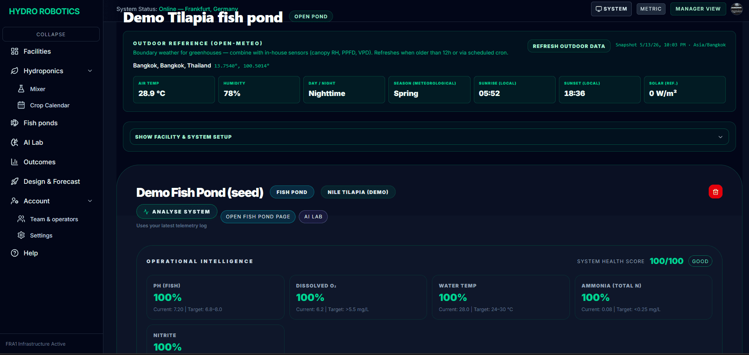Click Open Fish Pond Page button
749x355 pixels.
[258, 217]
